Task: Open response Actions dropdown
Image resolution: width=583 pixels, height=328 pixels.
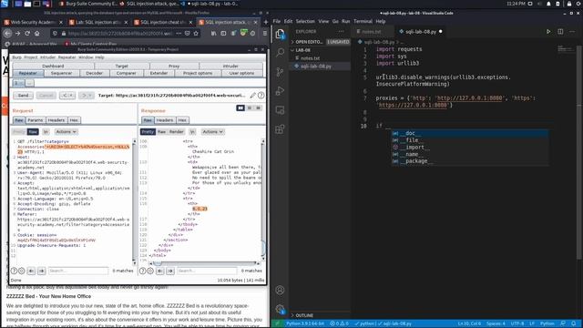Action: click(x=212, y=131)
